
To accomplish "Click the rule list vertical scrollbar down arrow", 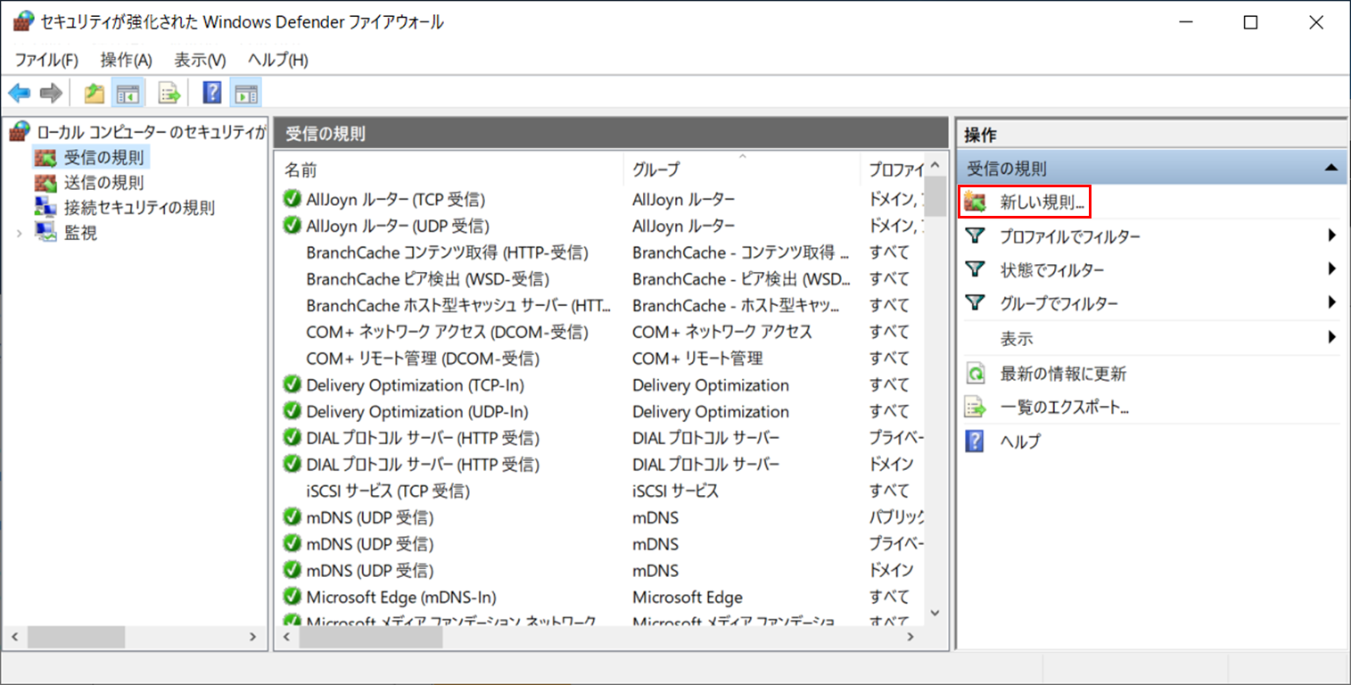I will 935,613.
